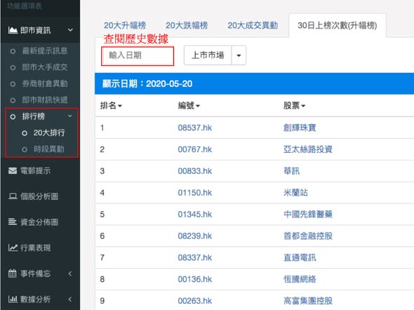Viewport: 414px width, 310px height.
Task: Click the bar chart icon for 數據分析
Action: coord(13,299)
